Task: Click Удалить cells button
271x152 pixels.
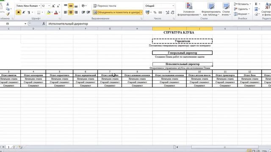Action: 242,9
